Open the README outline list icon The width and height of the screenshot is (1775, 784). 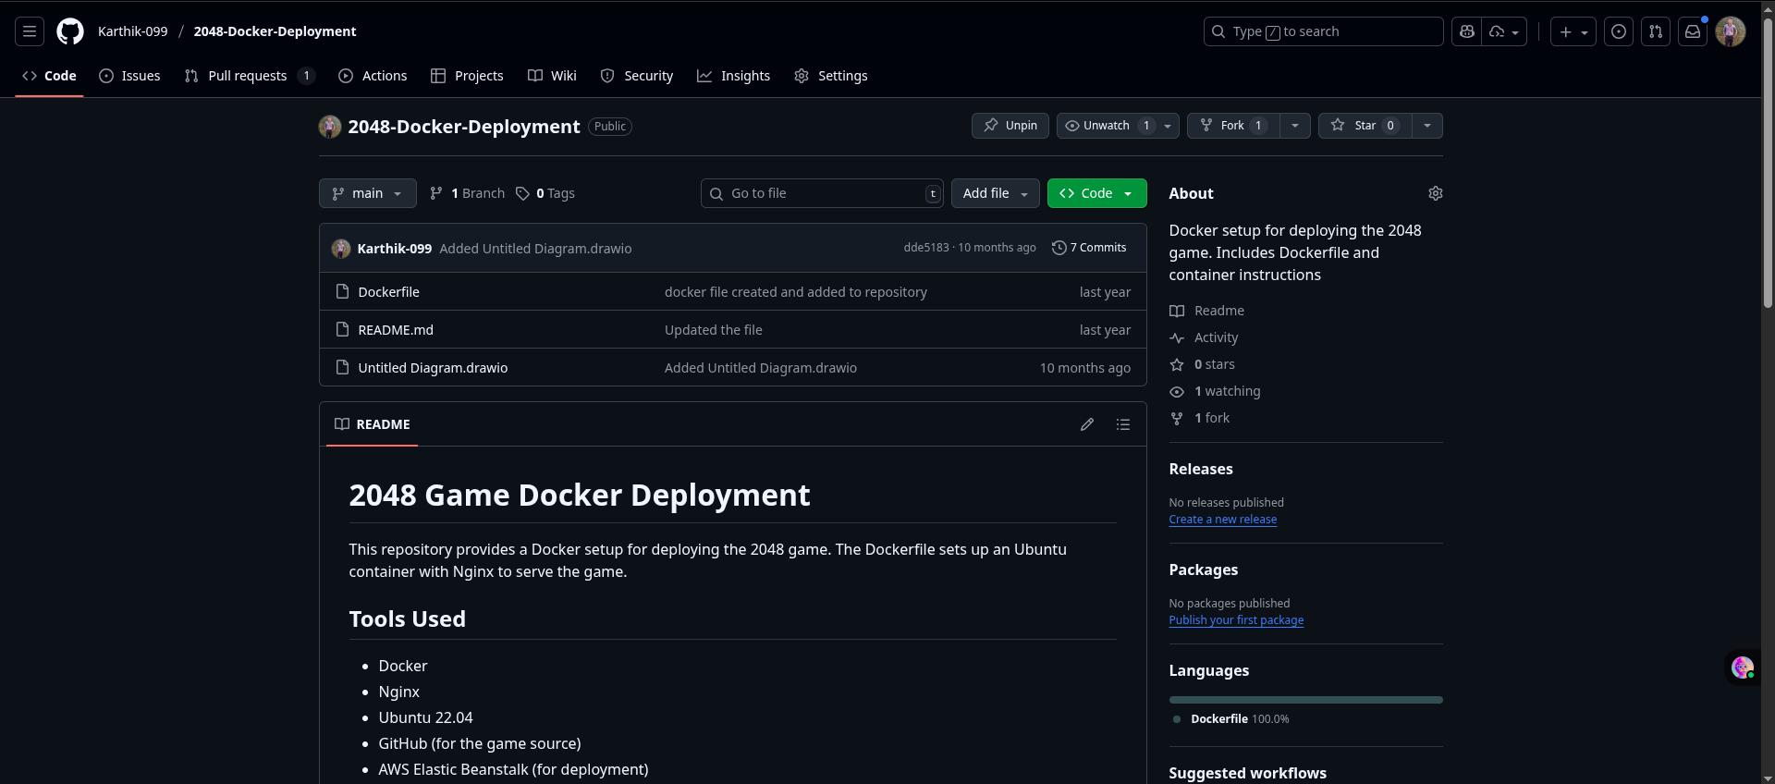coord(1123,424)
